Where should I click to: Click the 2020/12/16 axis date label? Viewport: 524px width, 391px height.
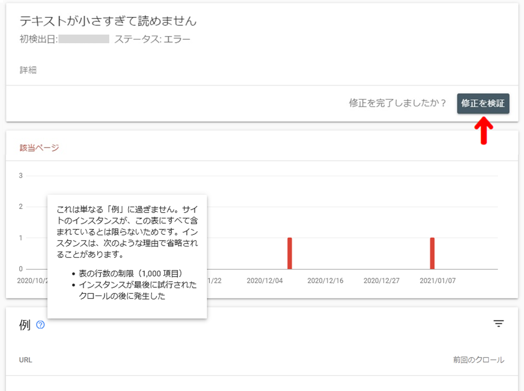tap(325, 281)
